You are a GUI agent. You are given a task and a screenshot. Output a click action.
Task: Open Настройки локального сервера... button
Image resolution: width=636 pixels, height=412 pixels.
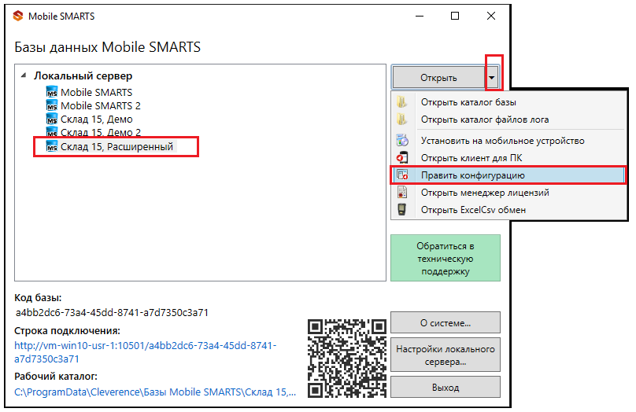coord(446,355)
